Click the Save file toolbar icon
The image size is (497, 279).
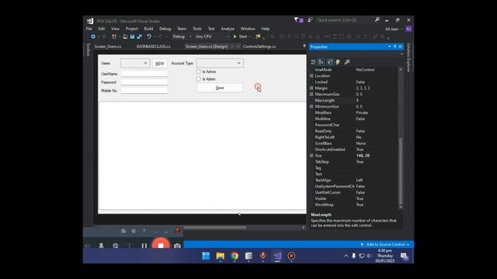(x=133, y=36)
